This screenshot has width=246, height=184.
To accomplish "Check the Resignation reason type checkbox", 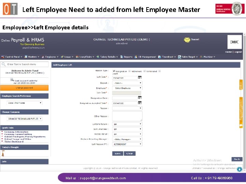I will point(114,71).
